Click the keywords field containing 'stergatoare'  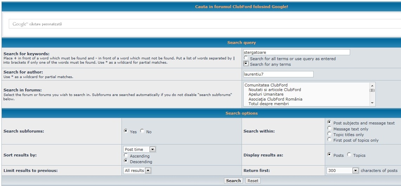(x=297, y=52)
